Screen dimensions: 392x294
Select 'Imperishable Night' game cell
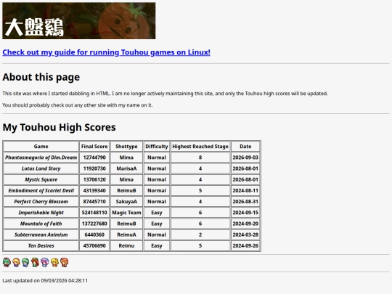(41, 213)
